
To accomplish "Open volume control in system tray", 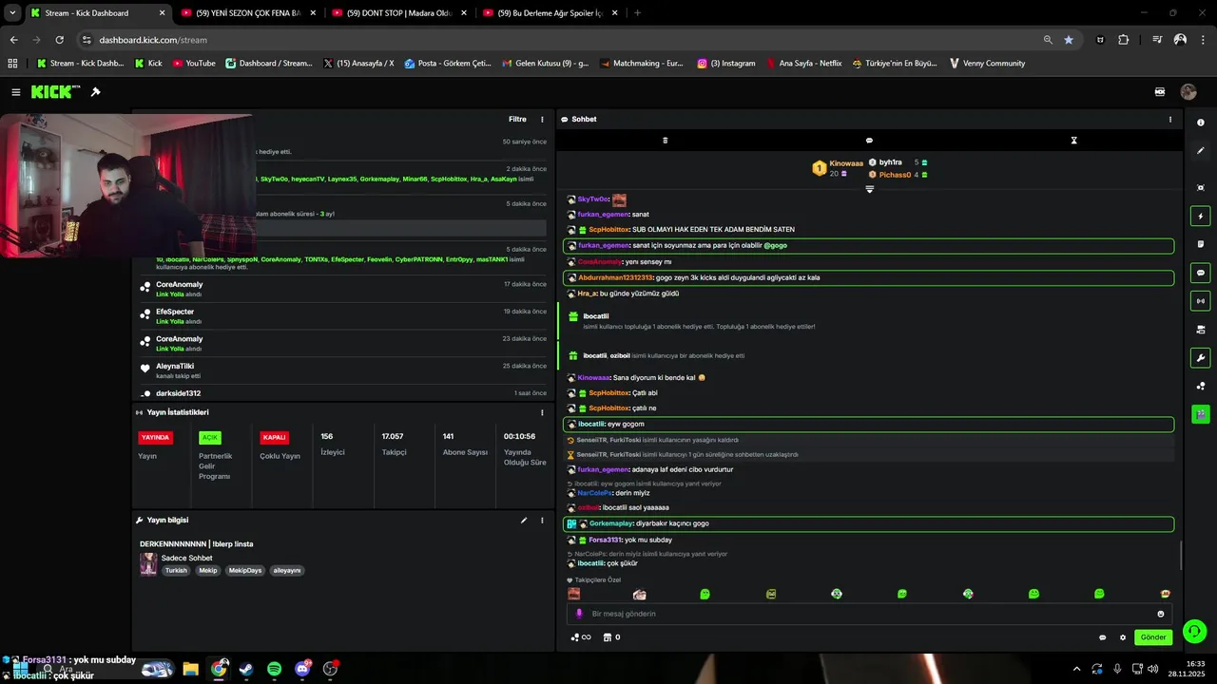I will (1153, 669).
